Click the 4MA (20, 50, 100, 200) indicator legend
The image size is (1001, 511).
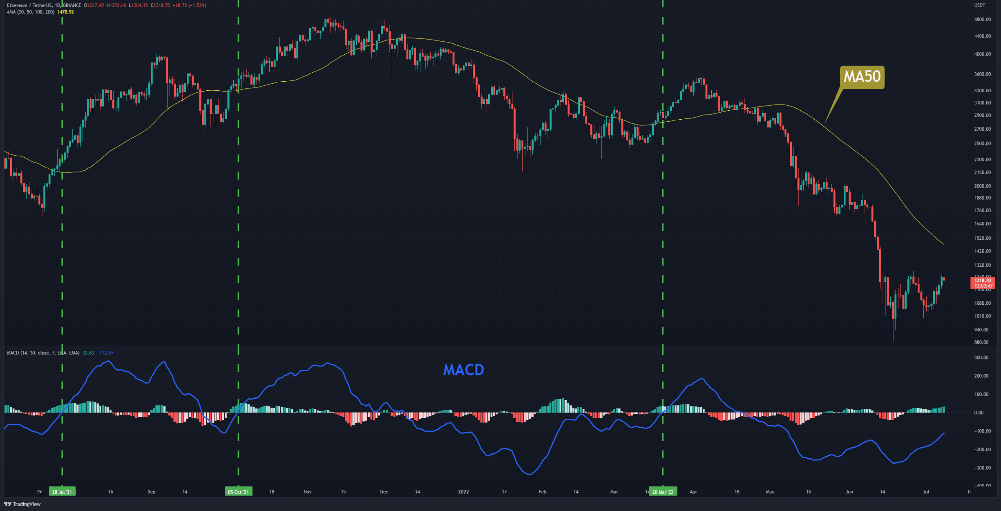[x=31, y=12]
